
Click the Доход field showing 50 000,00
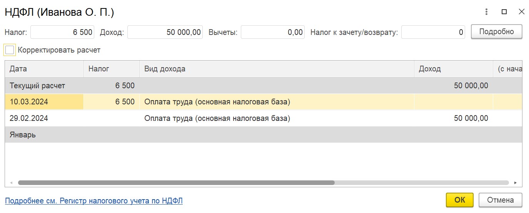(x=165, y=32)
